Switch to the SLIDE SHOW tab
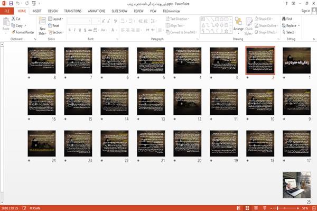Viewport: 317px width, 211px height. [119, 11]
